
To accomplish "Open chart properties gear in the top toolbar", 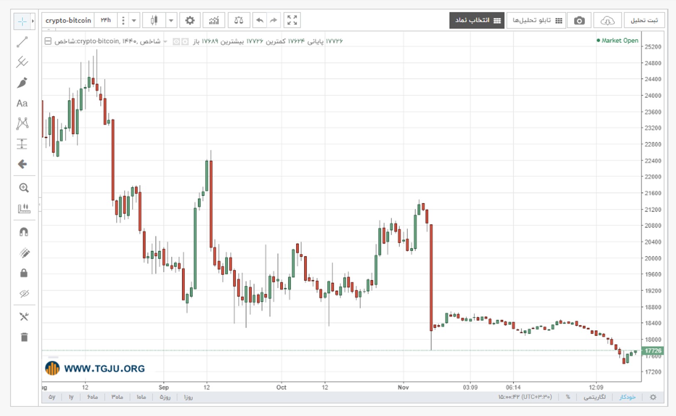I will point(190,20).
